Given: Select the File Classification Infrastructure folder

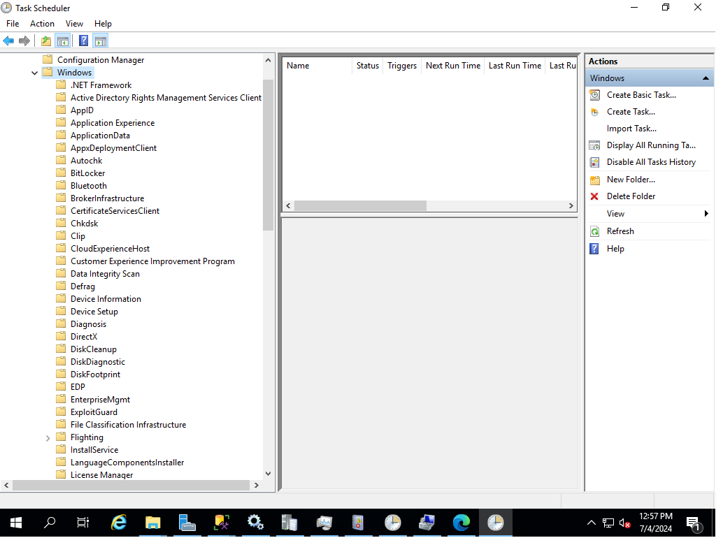Looking at the screenshot, I should click(129, 425).
